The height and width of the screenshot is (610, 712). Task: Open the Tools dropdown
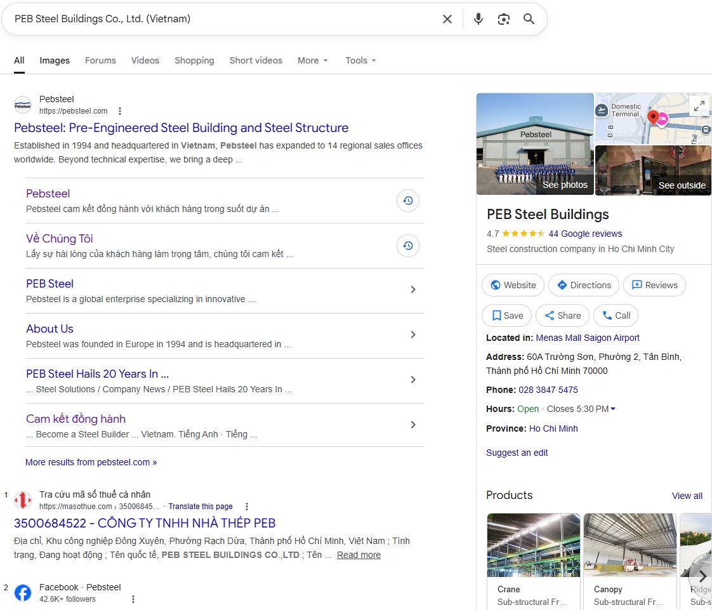(x=360, y=60)
